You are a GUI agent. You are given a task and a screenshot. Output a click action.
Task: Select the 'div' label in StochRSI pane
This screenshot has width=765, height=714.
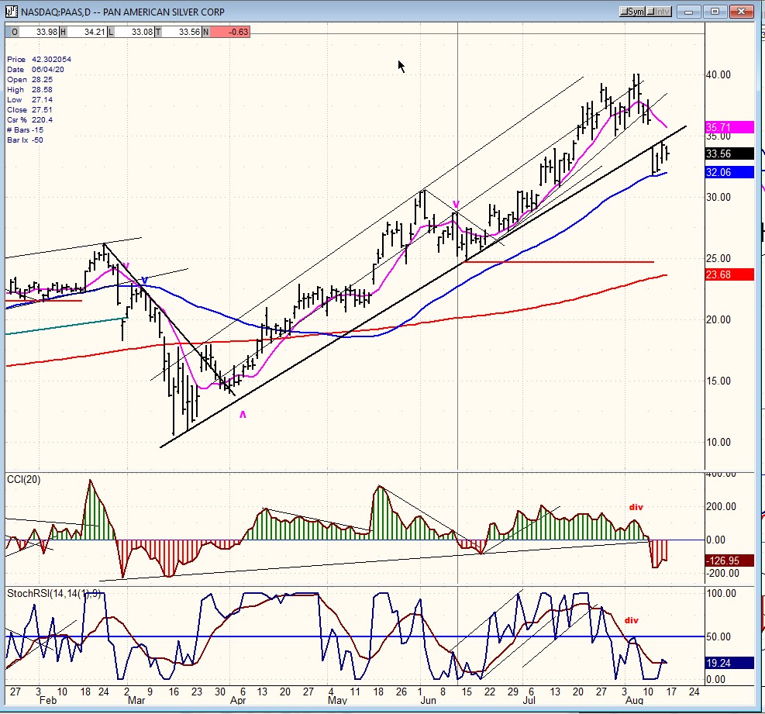click(x=632, y=620)
